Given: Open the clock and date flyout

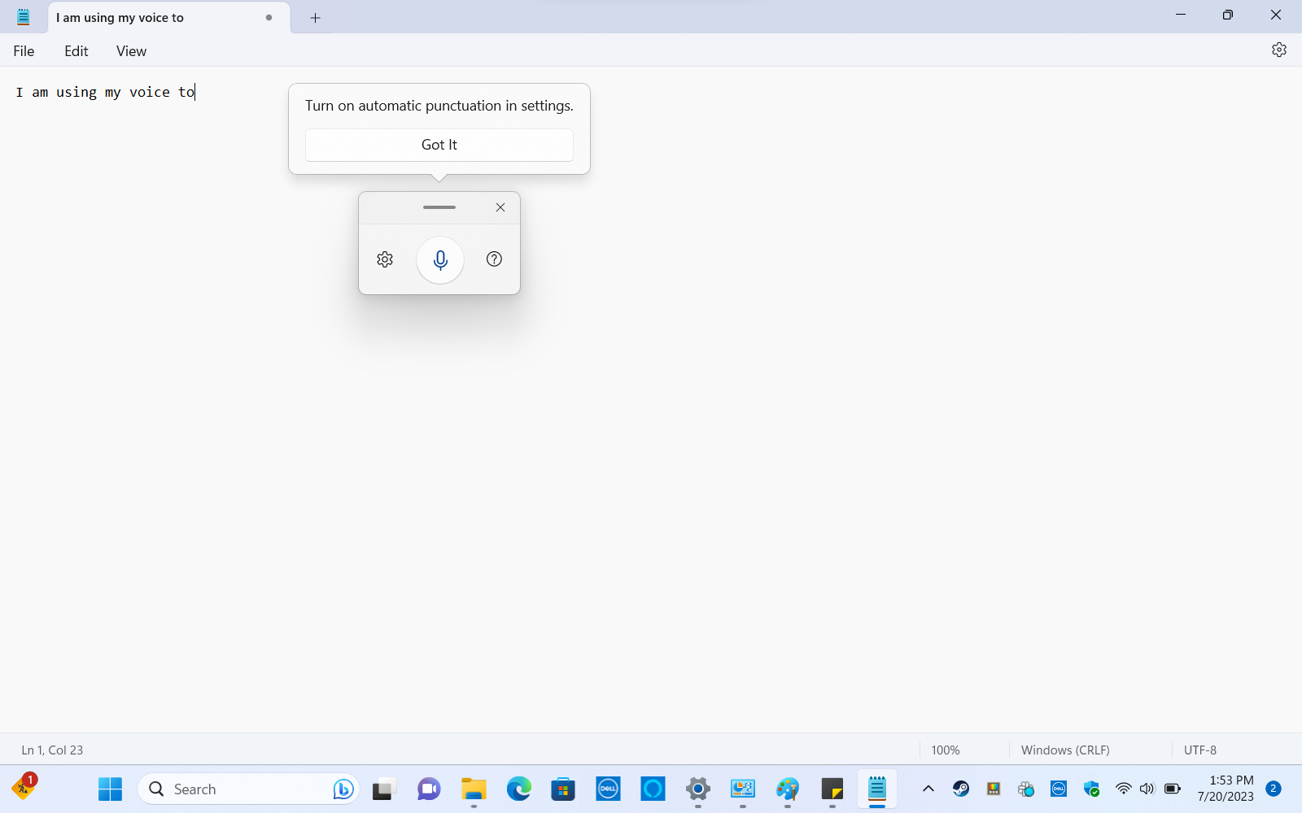Looking at the screenshot, I should click(1226, 789).
